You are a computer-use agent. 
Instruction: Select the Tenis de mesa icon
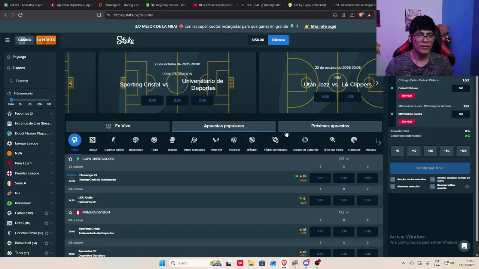coord(333,140)
